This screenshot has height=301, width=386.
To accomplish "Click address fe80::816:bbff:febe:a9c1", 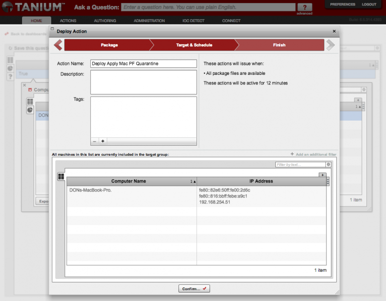I will coord(223,196).
